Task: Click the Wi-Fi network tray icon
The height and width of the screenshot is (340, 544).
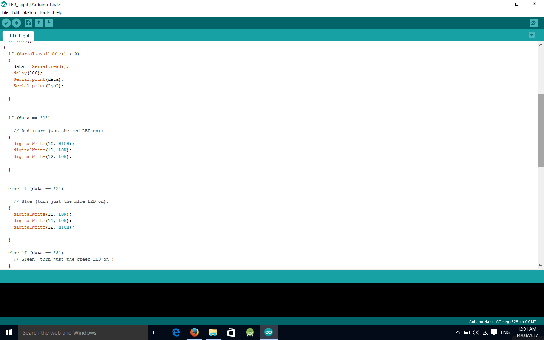Action: 485,332
